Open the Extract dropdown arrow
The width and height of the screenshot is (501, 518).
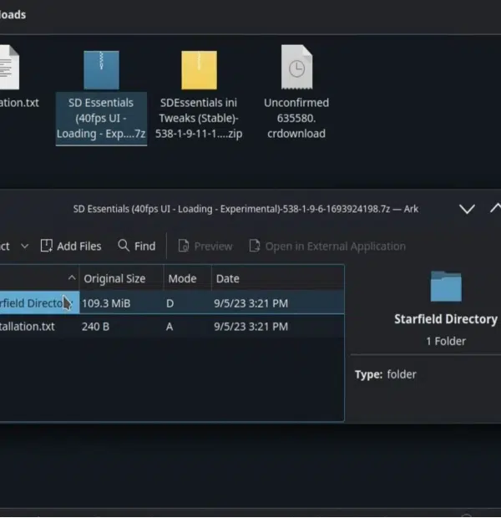click(x=25, y=246)
